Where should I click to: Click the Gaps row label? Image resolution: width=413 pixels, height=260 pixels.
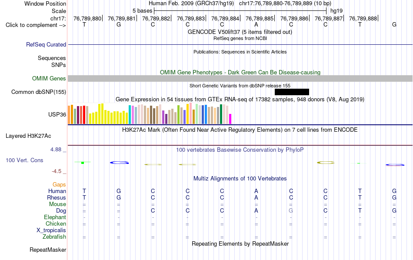[59, 185]
